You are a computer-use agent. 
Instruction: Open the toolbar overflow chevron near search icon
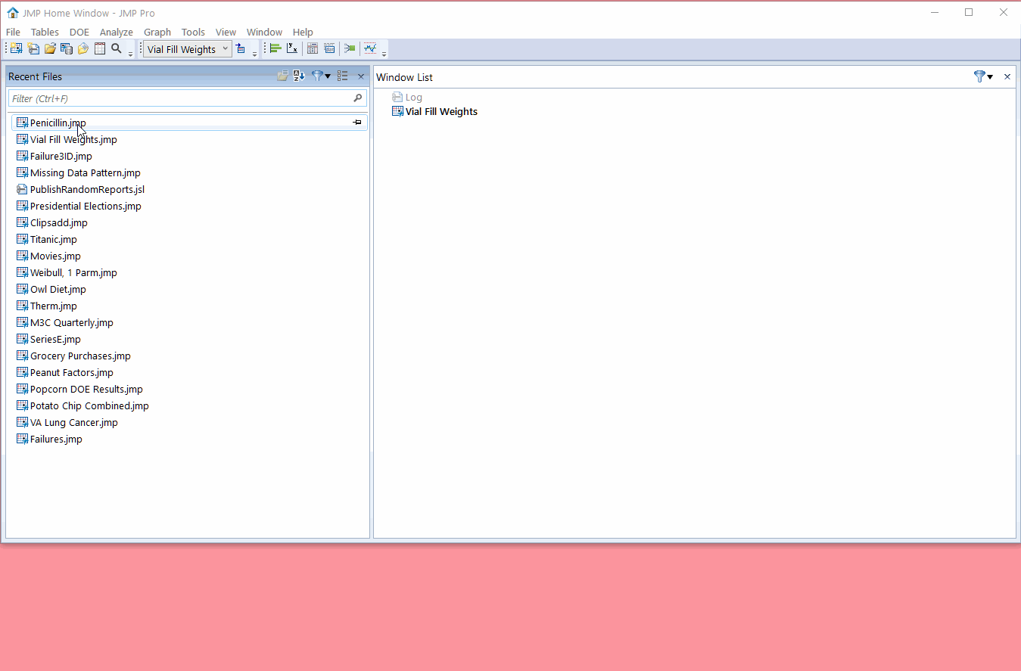[129, 53]
